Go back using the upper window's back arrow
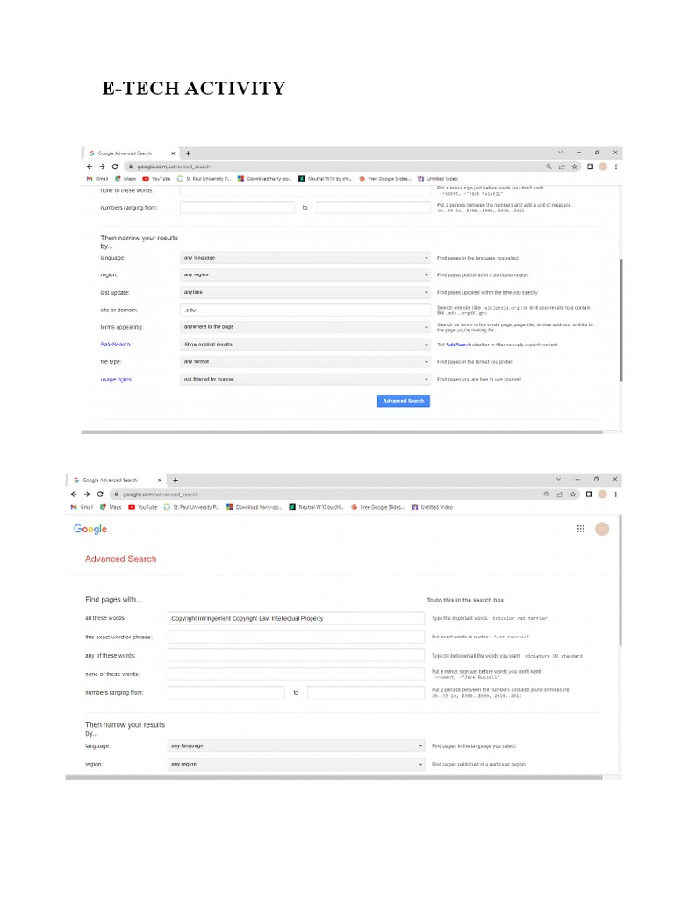 point(90,166)
